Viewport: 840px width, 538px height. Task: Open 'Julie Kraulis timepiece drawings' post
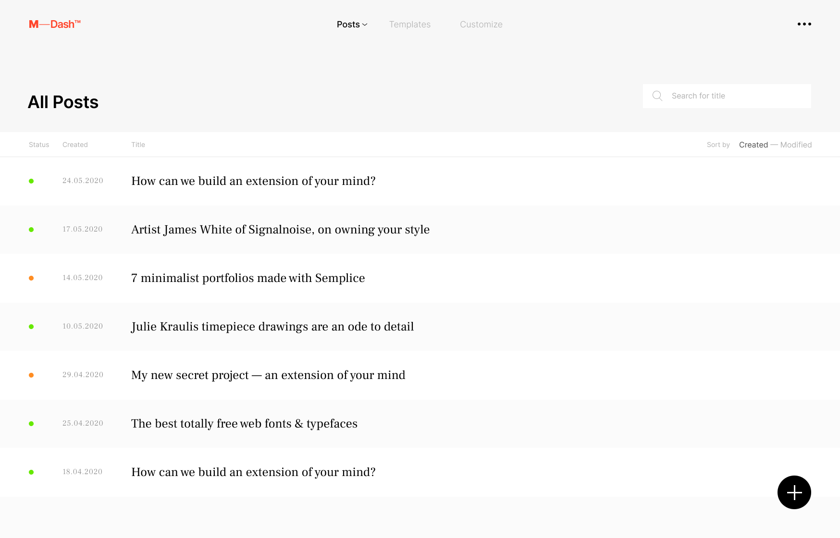point(272,327)
